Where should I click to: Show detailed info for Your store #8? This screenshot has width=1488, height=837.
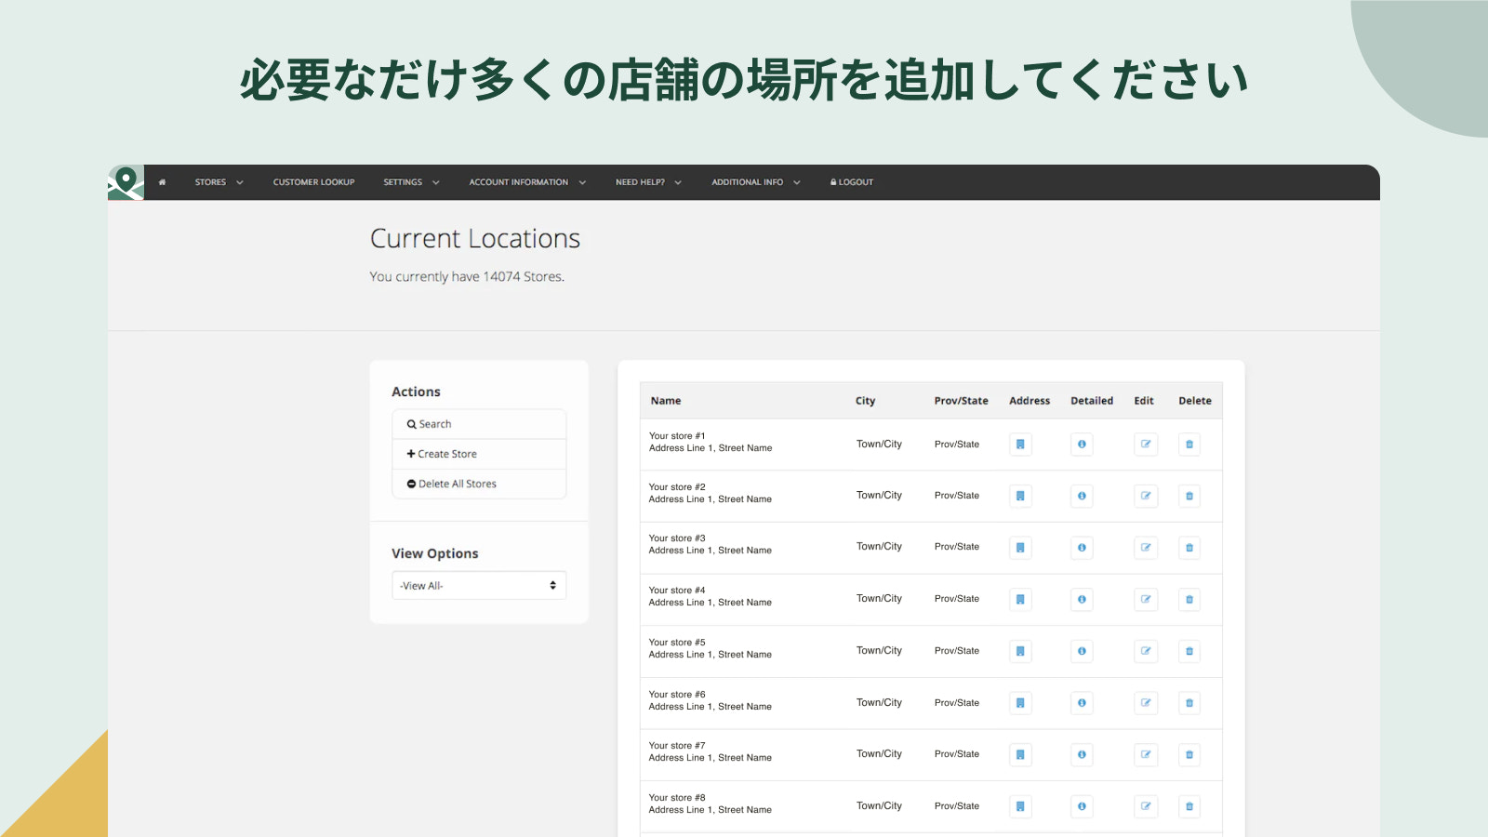pyautogui.click(x=1082, y=806)
